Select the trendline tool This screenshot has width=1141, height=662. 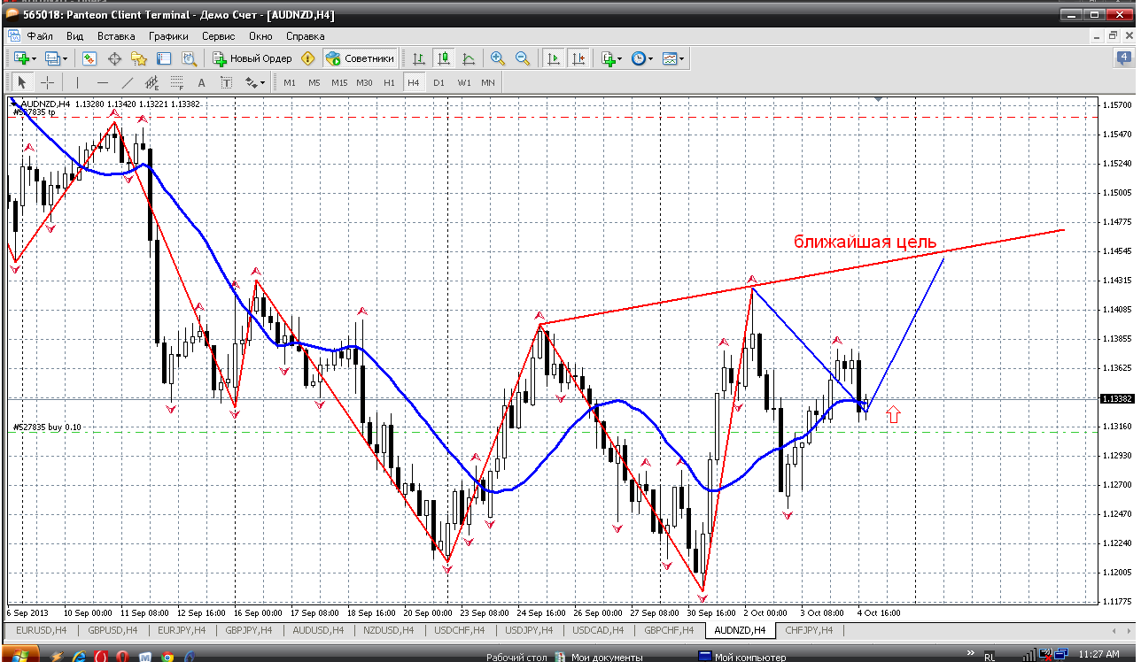point(128,82)
